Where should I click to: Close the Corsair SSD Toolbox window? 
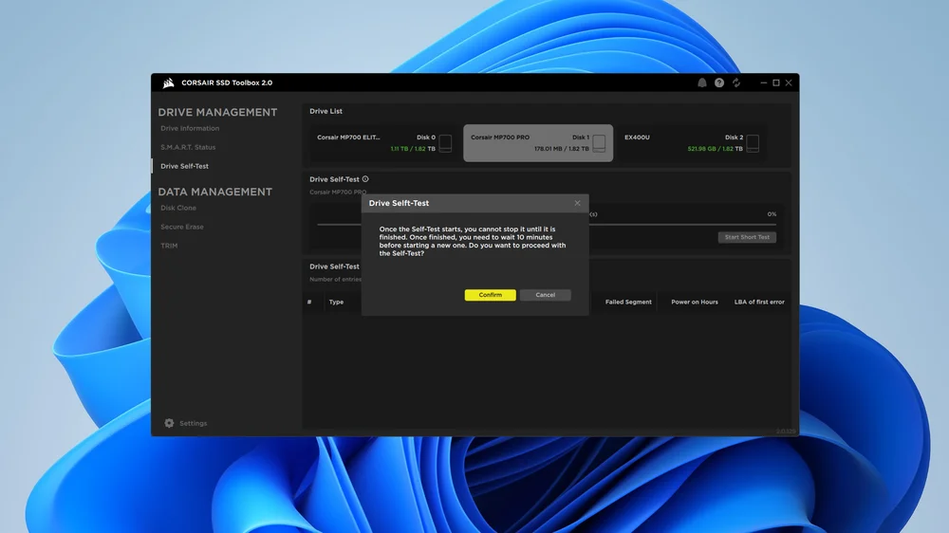789,83
